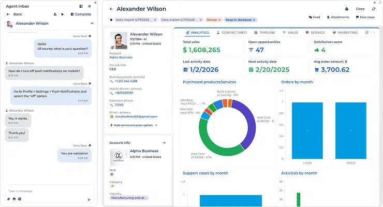Image resolution: width=383 pixels, height=207 pixels.
Task: Call the business phone +1 212 542 4238
Action: [126, 81]
